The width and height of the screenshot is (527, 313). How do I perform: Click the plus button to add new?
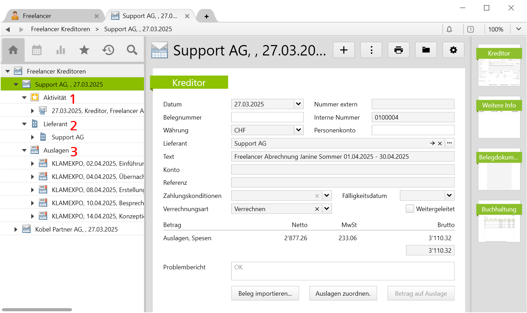coord(344,50)
